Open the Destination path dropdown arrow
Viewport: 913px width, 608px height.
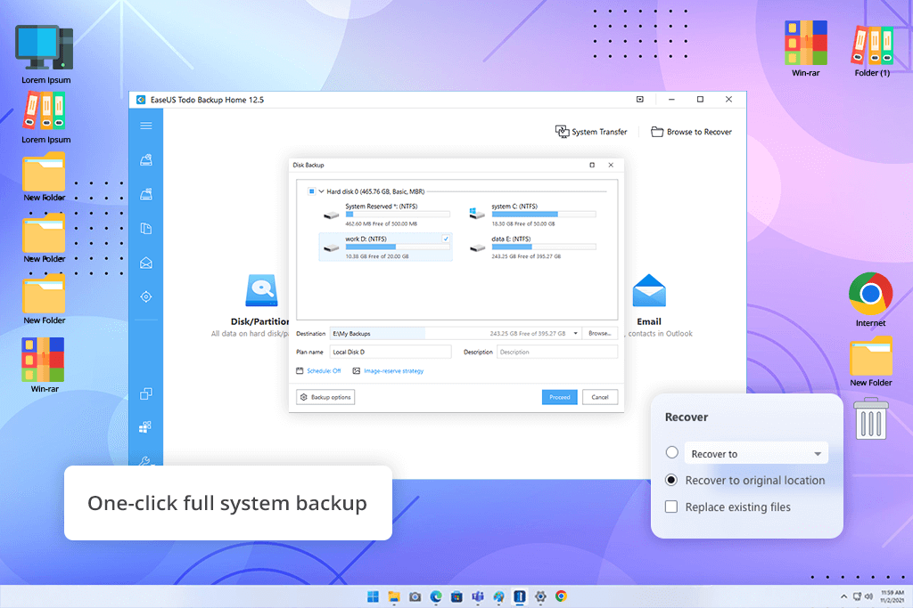tap(575, 334)
